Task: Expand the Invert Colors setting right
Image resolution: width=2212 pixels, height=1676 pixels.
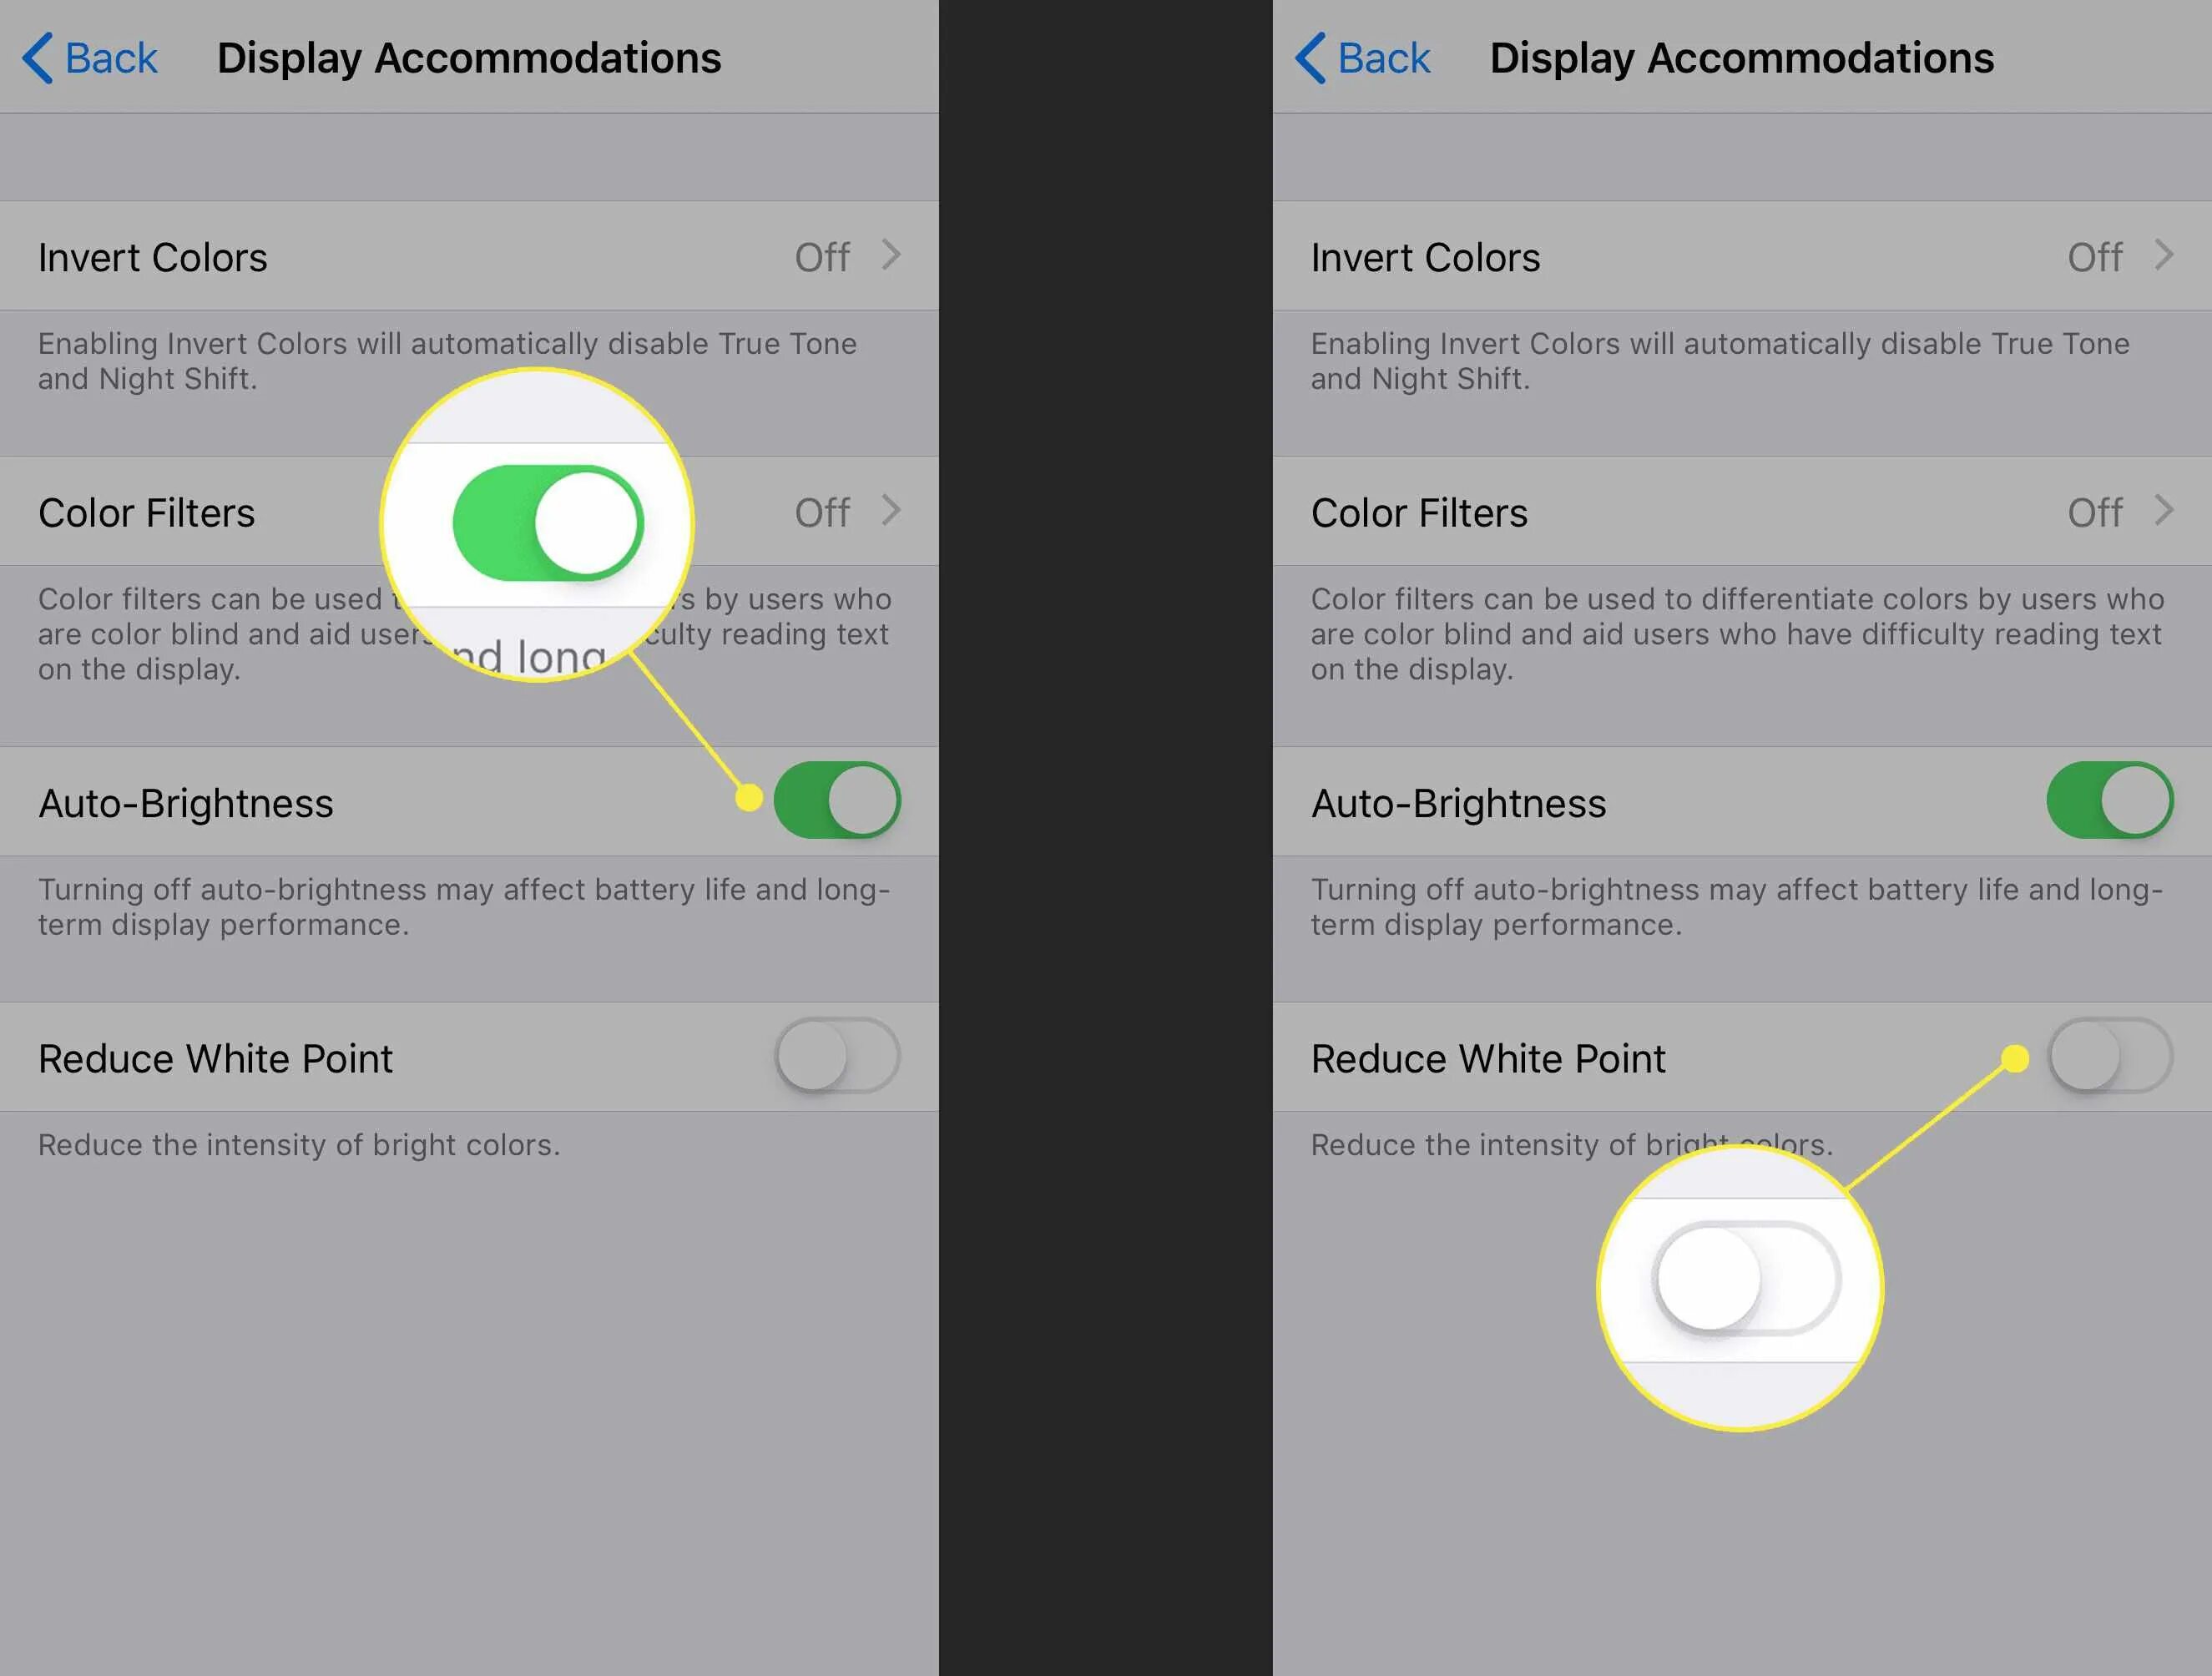Action: (2166, 257)
